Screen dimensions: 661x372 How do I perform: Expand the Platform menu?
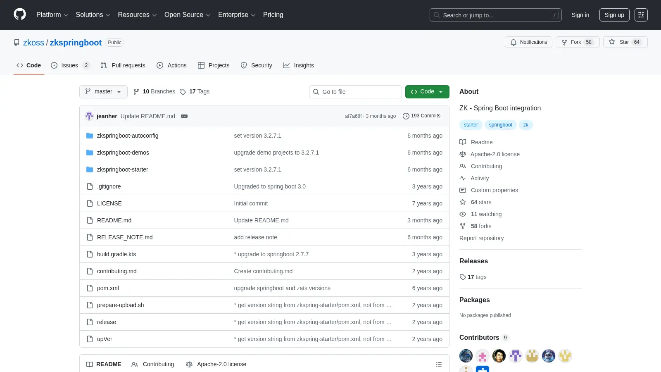point(52,15)
